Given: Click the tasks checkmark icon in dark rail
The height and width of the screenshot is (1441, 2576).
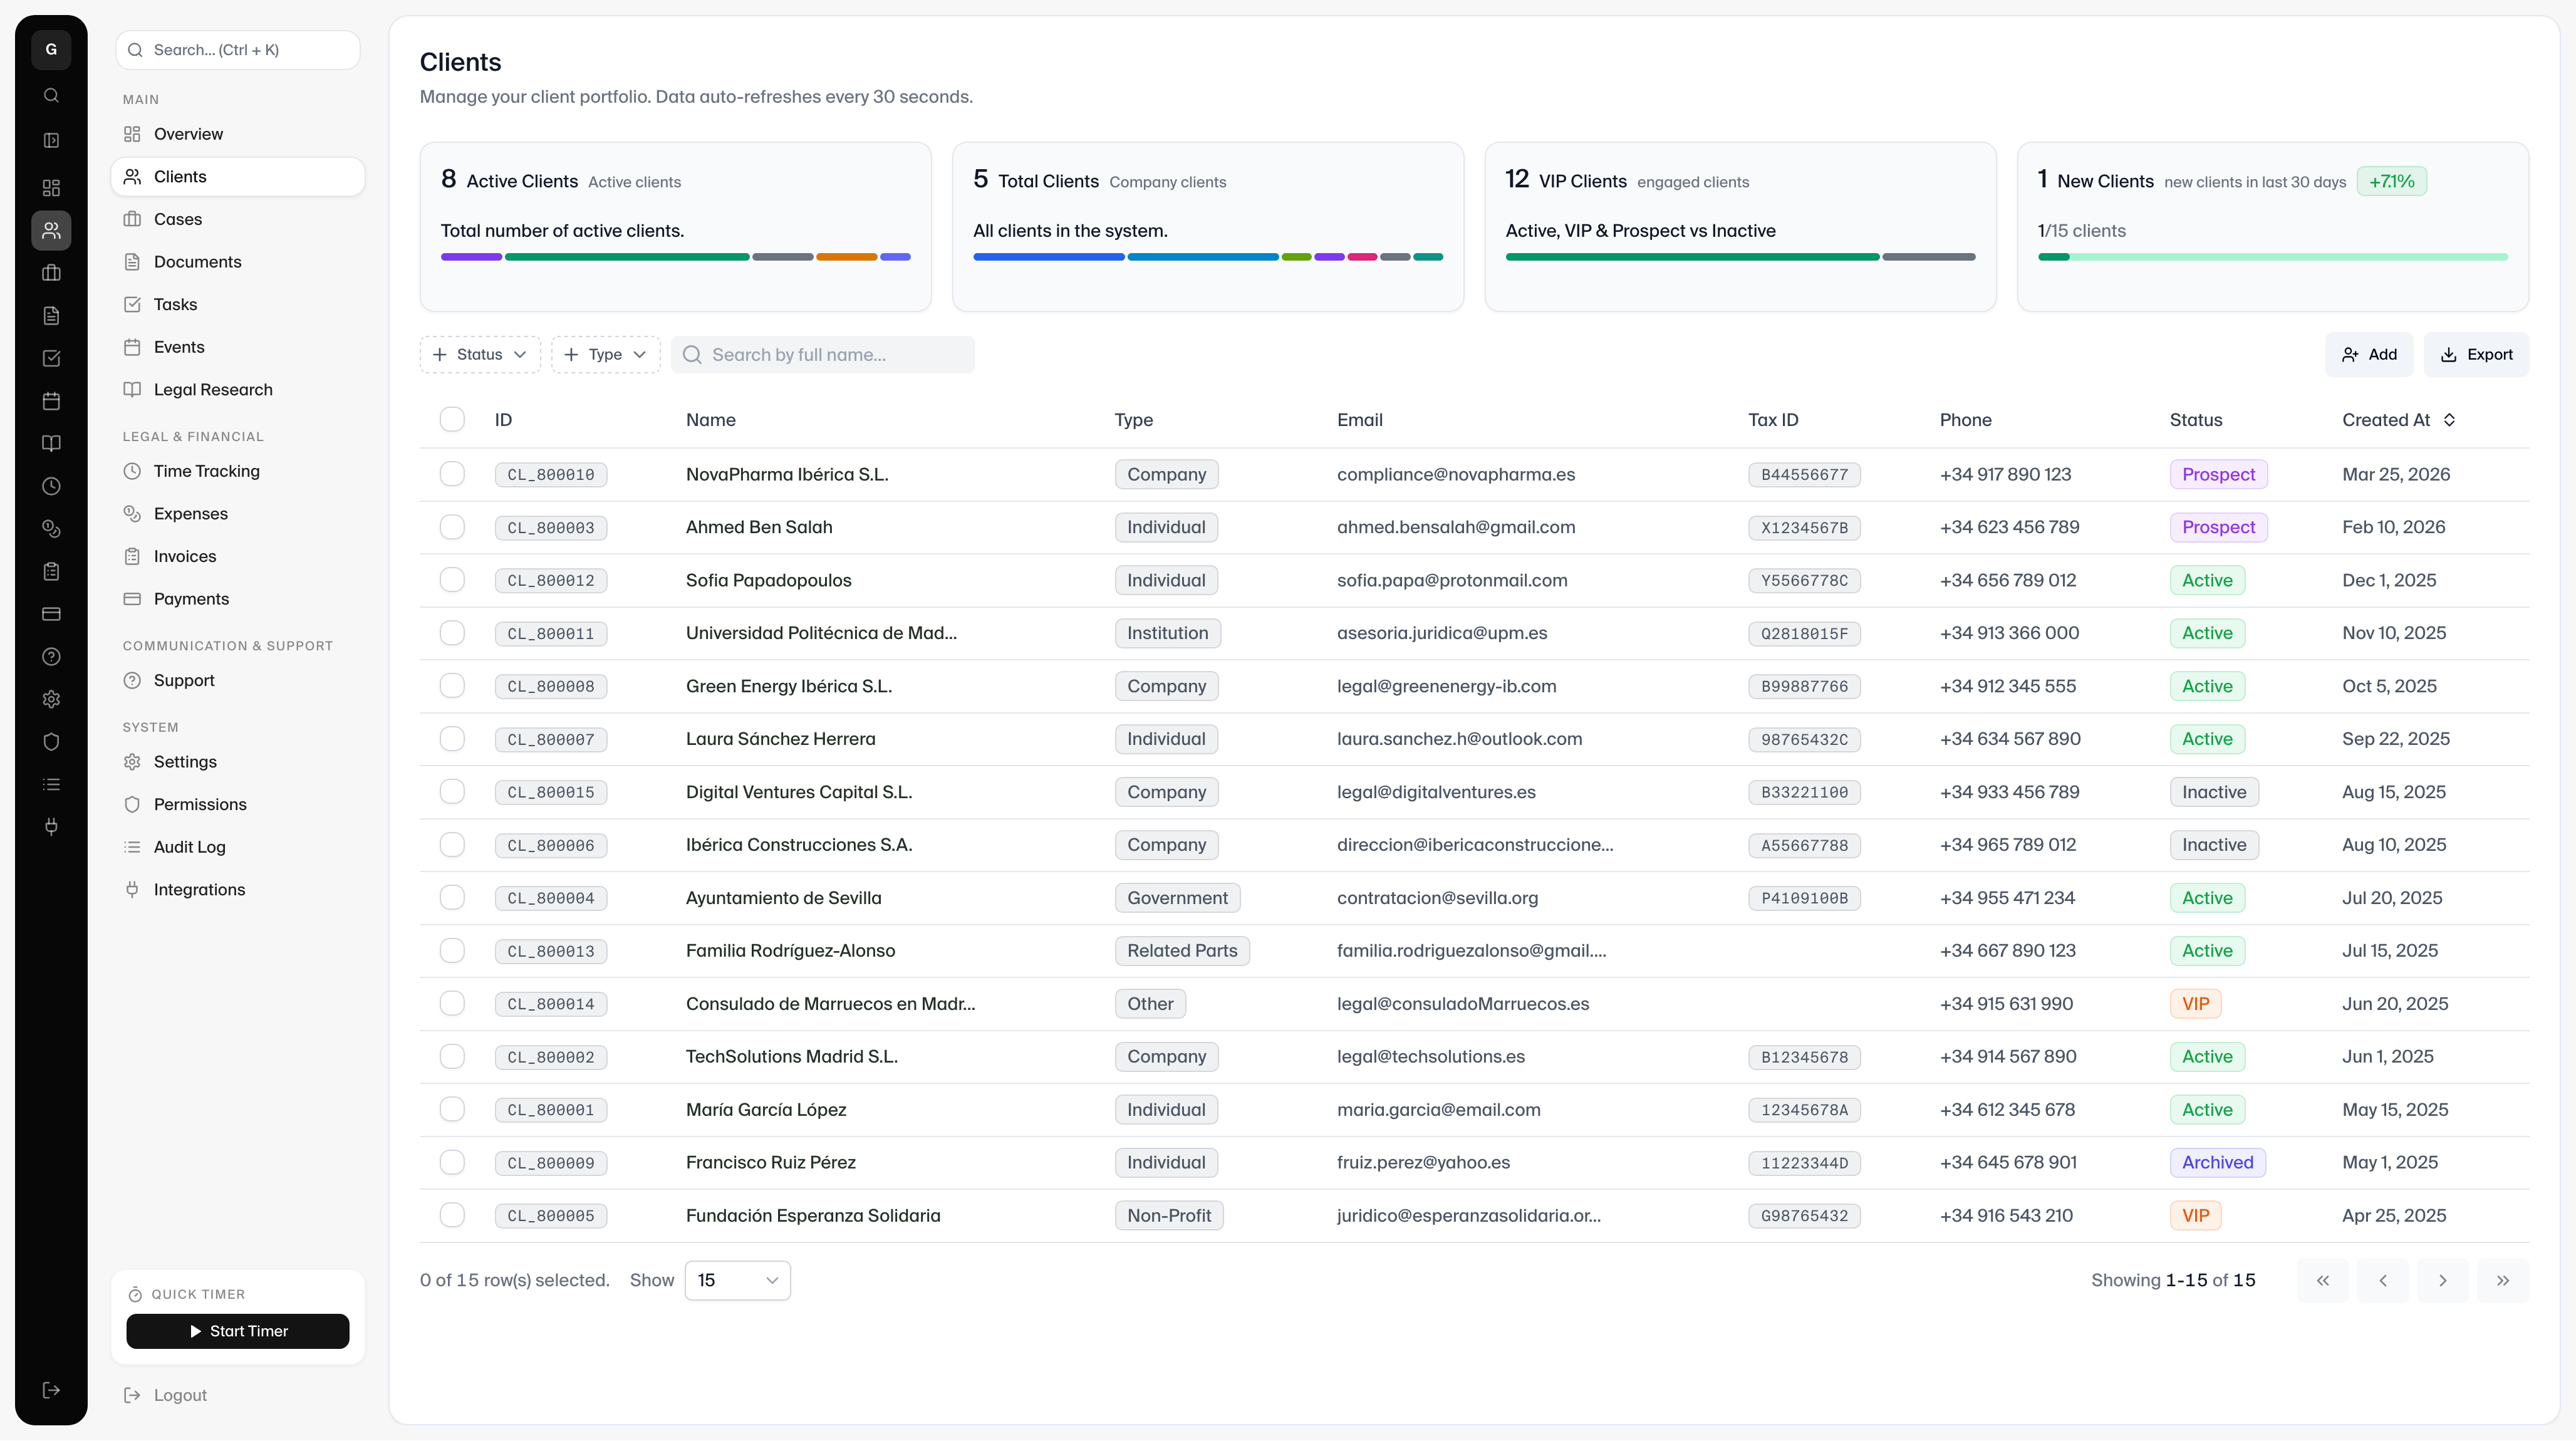Looking at the screenshot, I should (51, 359).
